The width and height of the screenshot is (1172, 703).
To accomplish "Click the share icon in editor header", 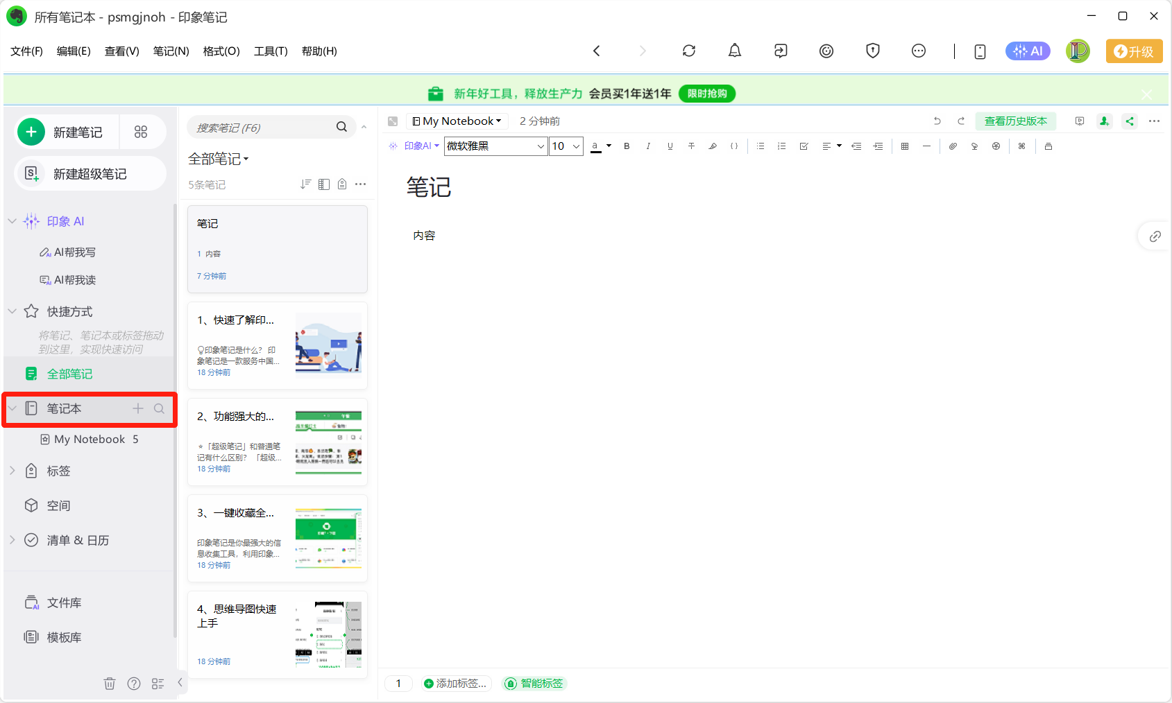I will pyautogui.click(x=1130, y=121).
